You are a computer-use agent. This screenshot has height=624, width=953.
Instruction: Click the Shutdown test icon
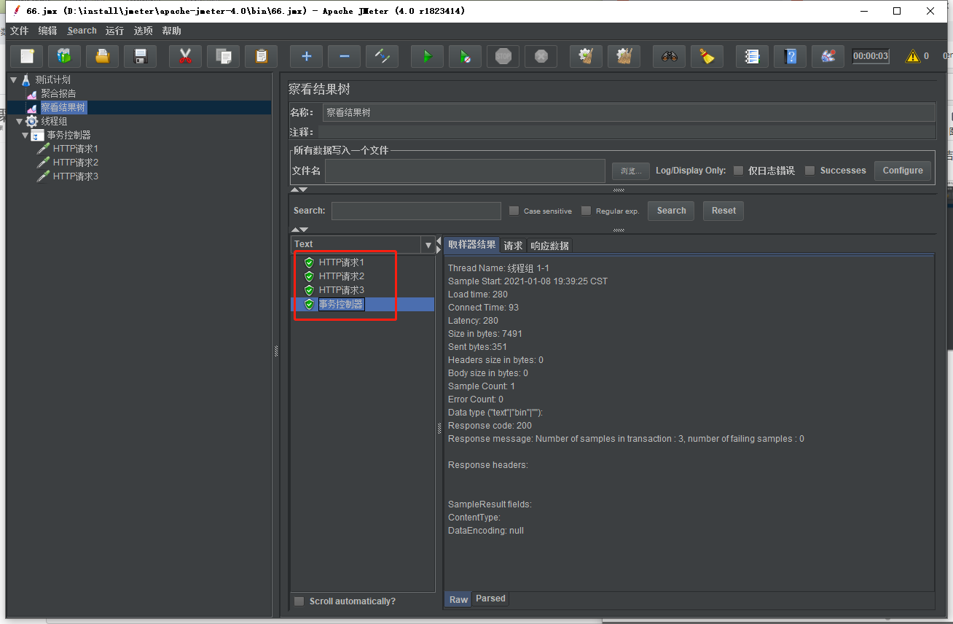pos(541,56)
